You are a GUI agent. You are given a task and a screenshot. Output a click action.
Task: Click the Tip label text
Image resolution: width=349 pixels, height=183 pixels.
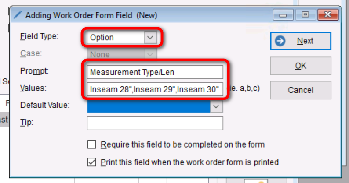click(25, 123)
